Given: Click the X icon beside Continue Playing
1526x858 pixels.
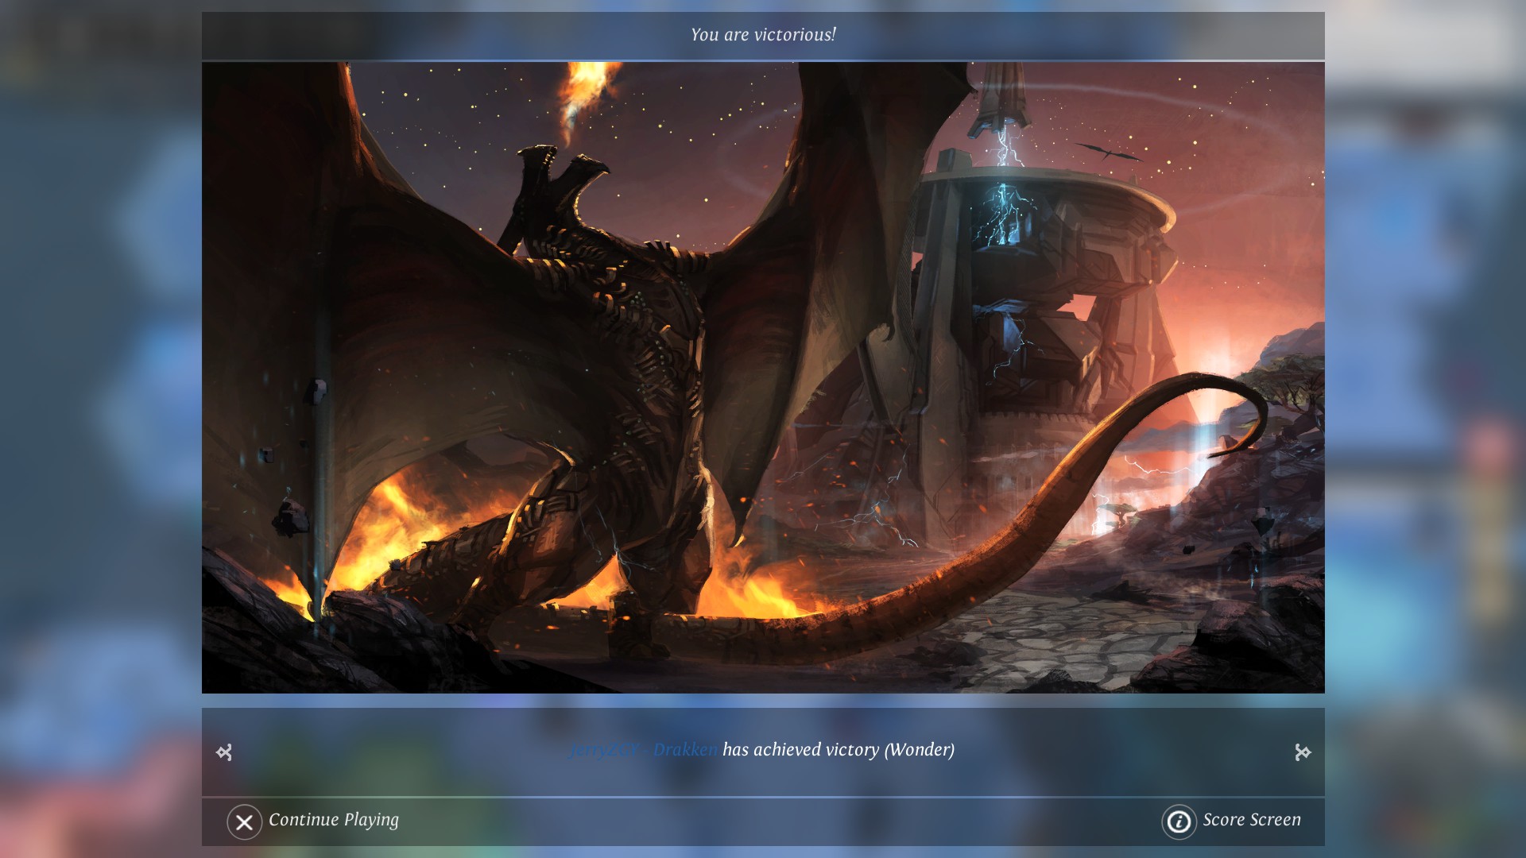Looking at the screenshot, I should [x=244, y=822].
